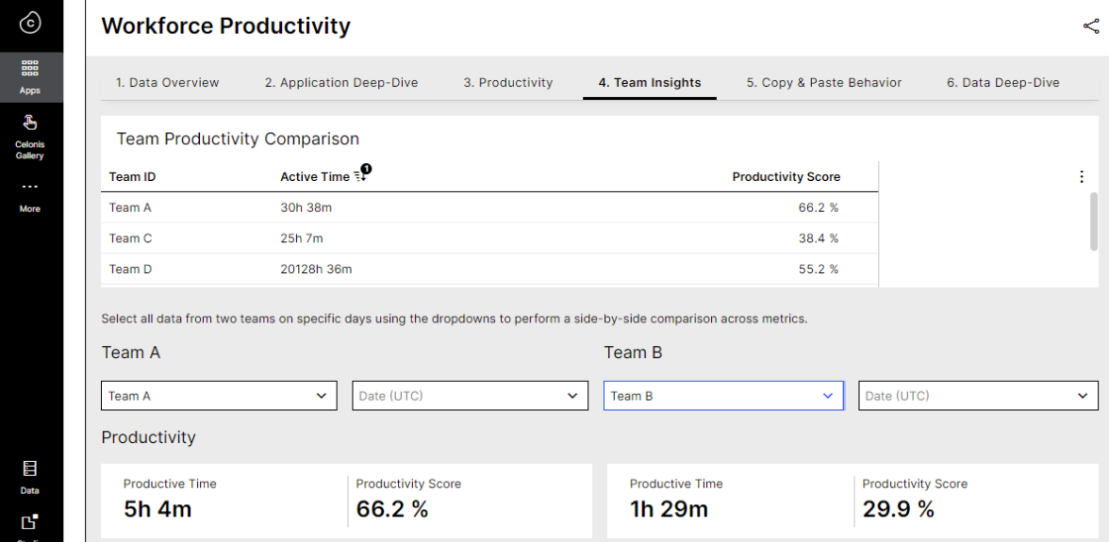The height and width of the screenshot is (542, 1109).
Task: Click the 1h 29m Productive Time value
Action: click(x=670, y=509)
